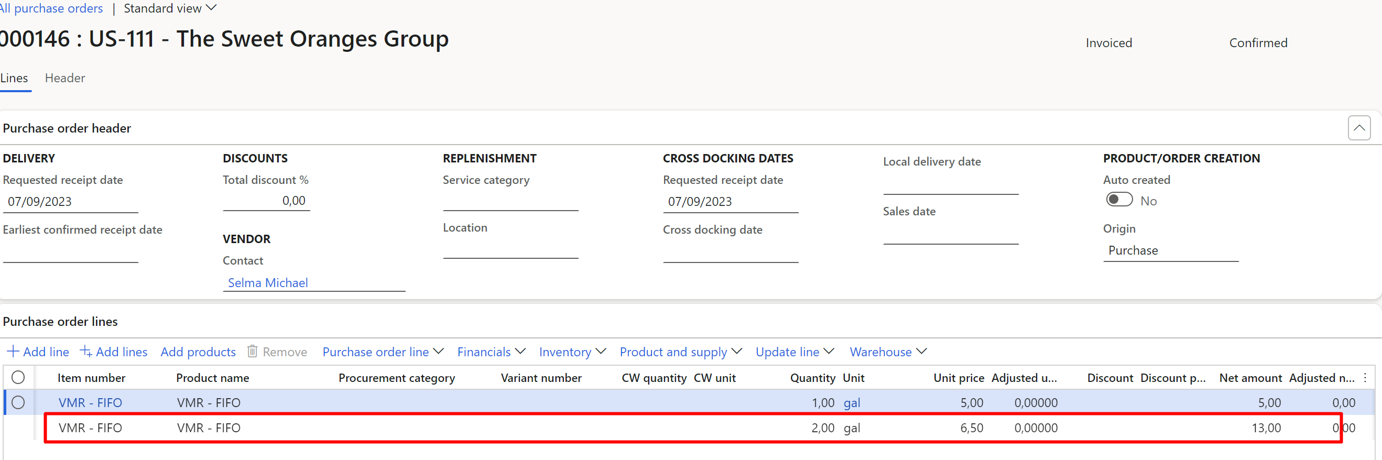Click the Sales date field

click(951, 234)
